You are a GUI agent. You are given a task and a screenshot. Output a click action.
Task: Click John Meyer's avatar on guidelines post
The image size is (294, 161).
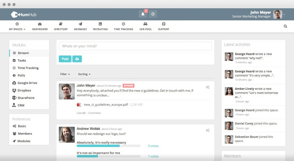(67, 91)
